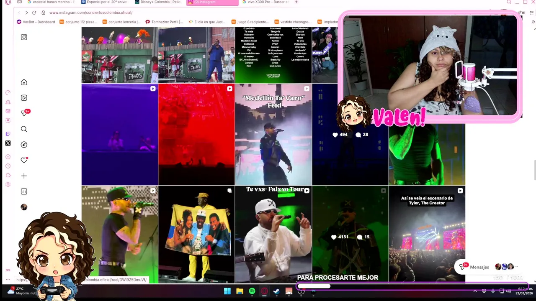536x301 pixels.
Task: Open the post showing 4131 likes
Action: point(350,234)
